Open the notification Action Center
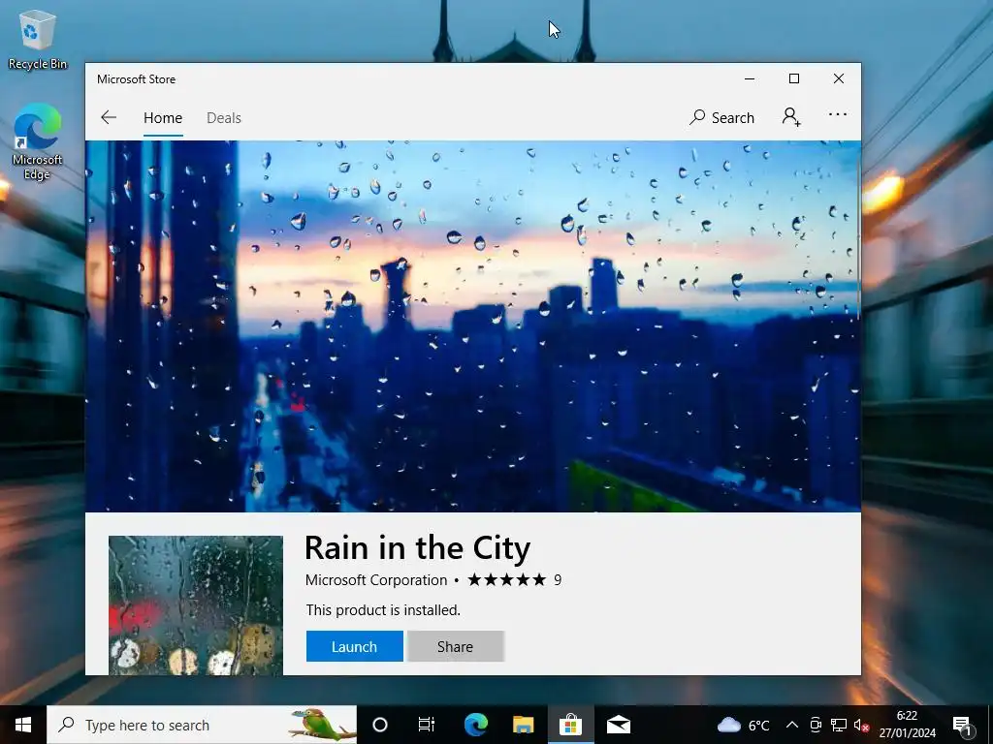Image resolution: width=993 pixels, height=744 pixels. (x=963, y=725)
